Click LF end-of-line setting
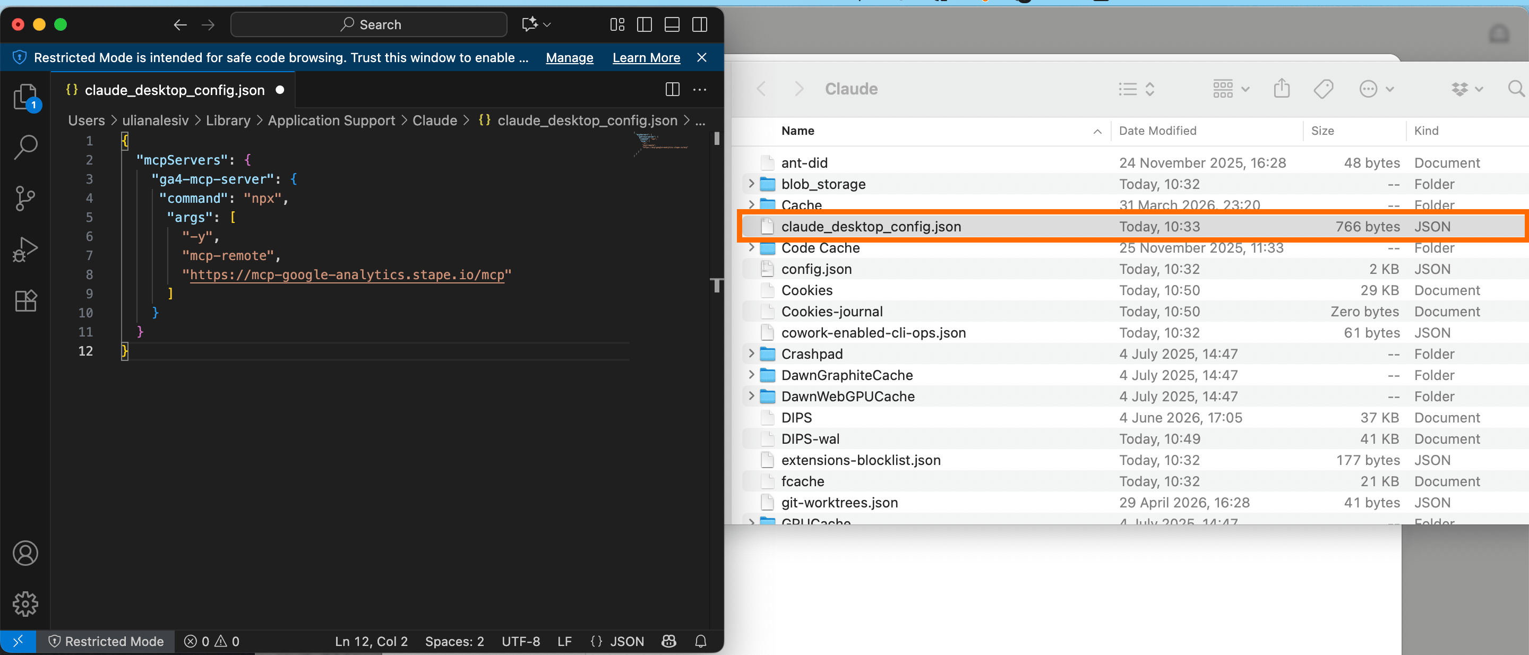The width and height of the screenshot is (1529, 655). click(x=564, y=641)
